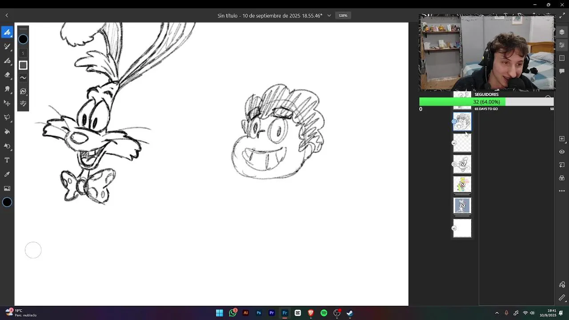Select the plain white bottom layer thumbnail

(462, 228)
